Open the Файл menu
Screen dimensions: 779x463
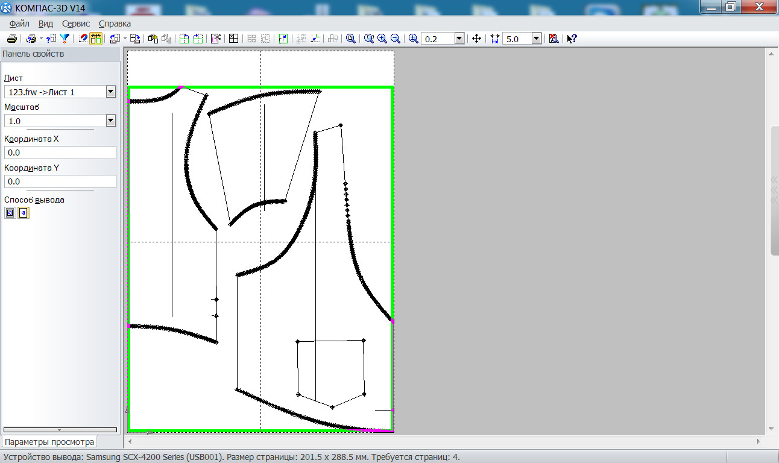pyautogui.click(x=19, y=24)
